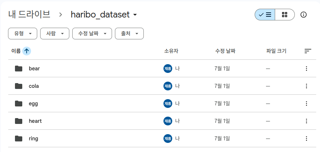Click the 재홍 owner avatar on bear row
This screenshot has width=320, height=152.
(168, 69)
